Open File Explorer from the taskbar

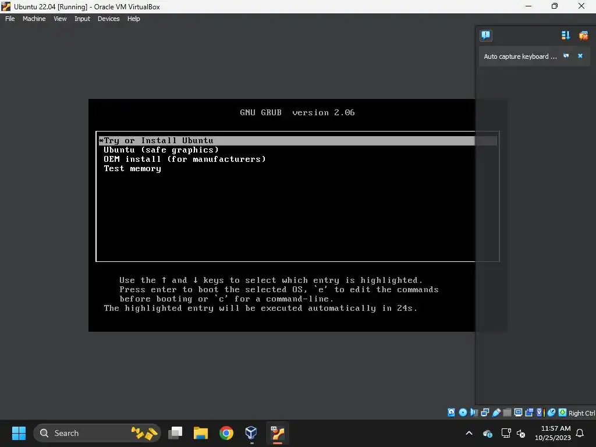[201, 433]
